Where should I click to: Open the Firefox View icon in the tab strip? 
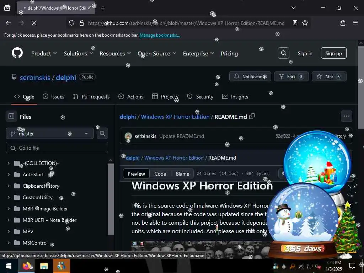click(7, 8)
